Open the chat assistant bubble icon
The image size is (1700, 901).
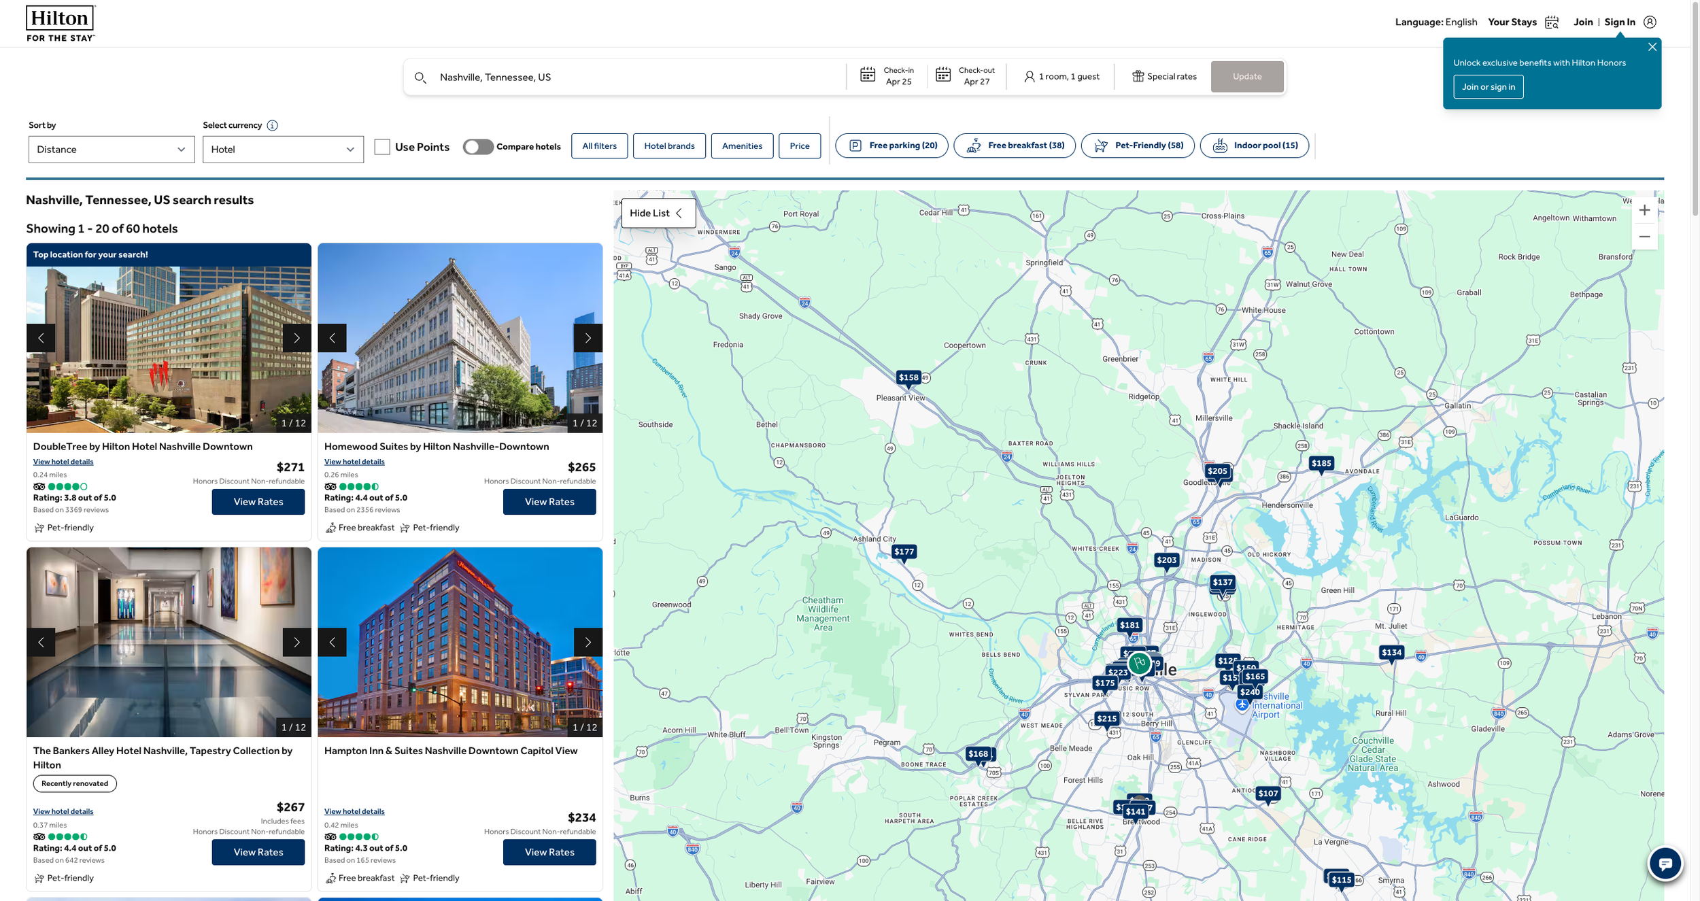tap(1664, 864)
